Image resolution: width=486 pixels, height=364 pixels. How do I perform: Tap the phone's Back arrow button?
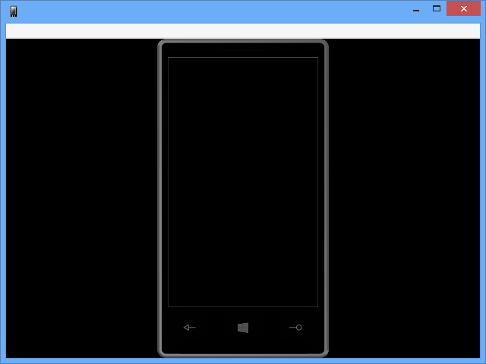coord(189,327)
